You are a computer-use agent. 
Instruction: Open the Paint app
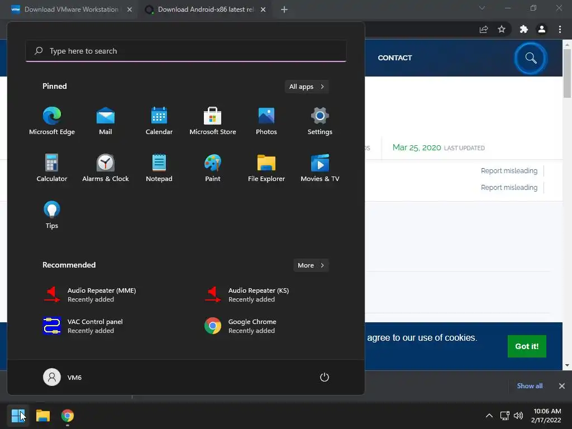coord(213,168)
